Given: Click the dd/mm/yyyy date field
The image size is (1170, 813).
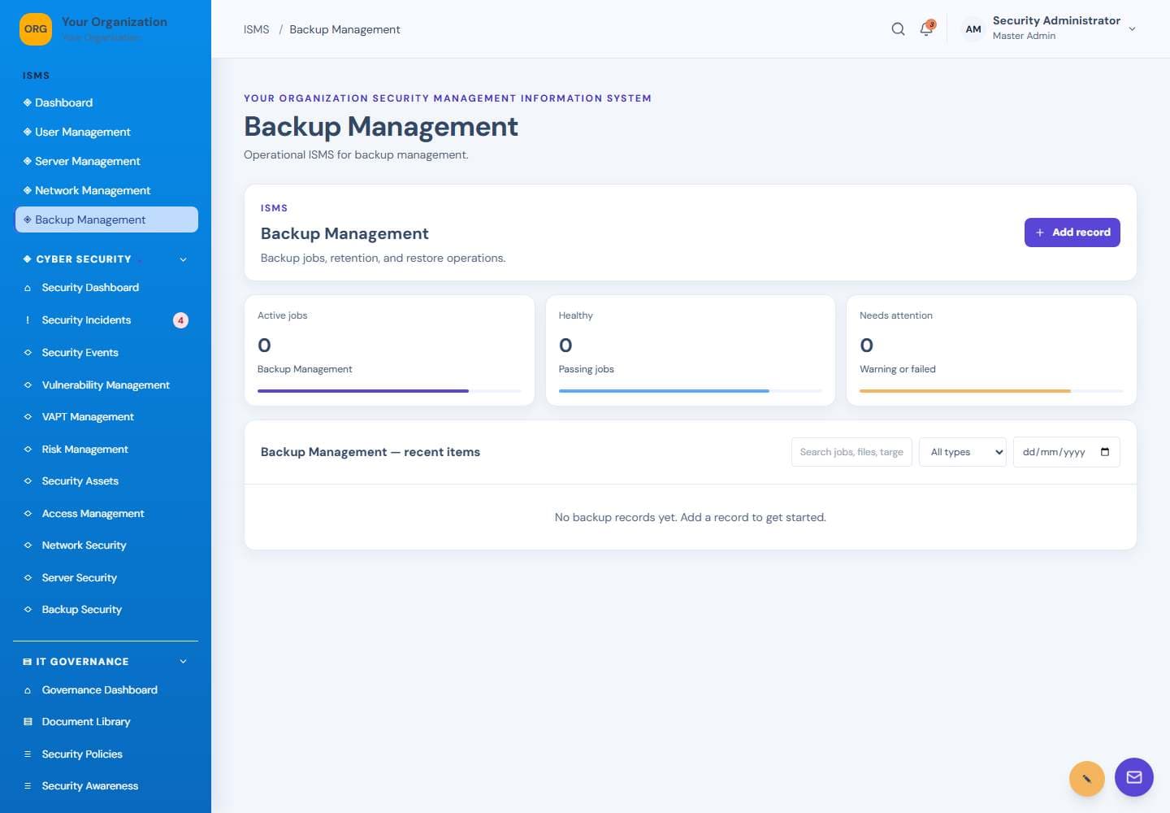Looking at the screenshot, I should (x=1066, y=452).
